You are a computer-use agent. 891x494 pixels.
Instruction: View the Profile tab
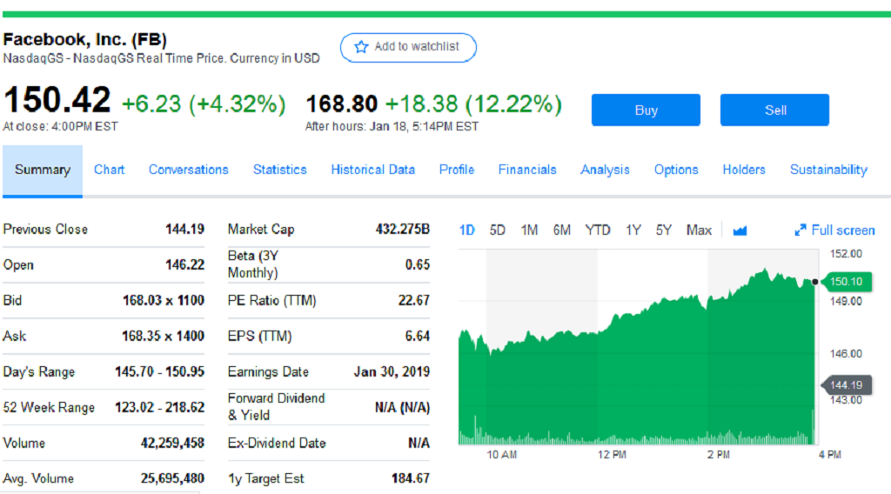click(456, 170)
